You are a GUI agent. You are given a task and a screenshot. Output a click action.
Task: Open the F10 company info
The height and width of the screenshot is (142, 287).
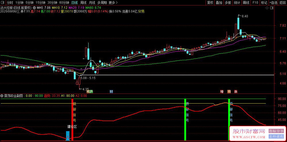tap(255, 3)
